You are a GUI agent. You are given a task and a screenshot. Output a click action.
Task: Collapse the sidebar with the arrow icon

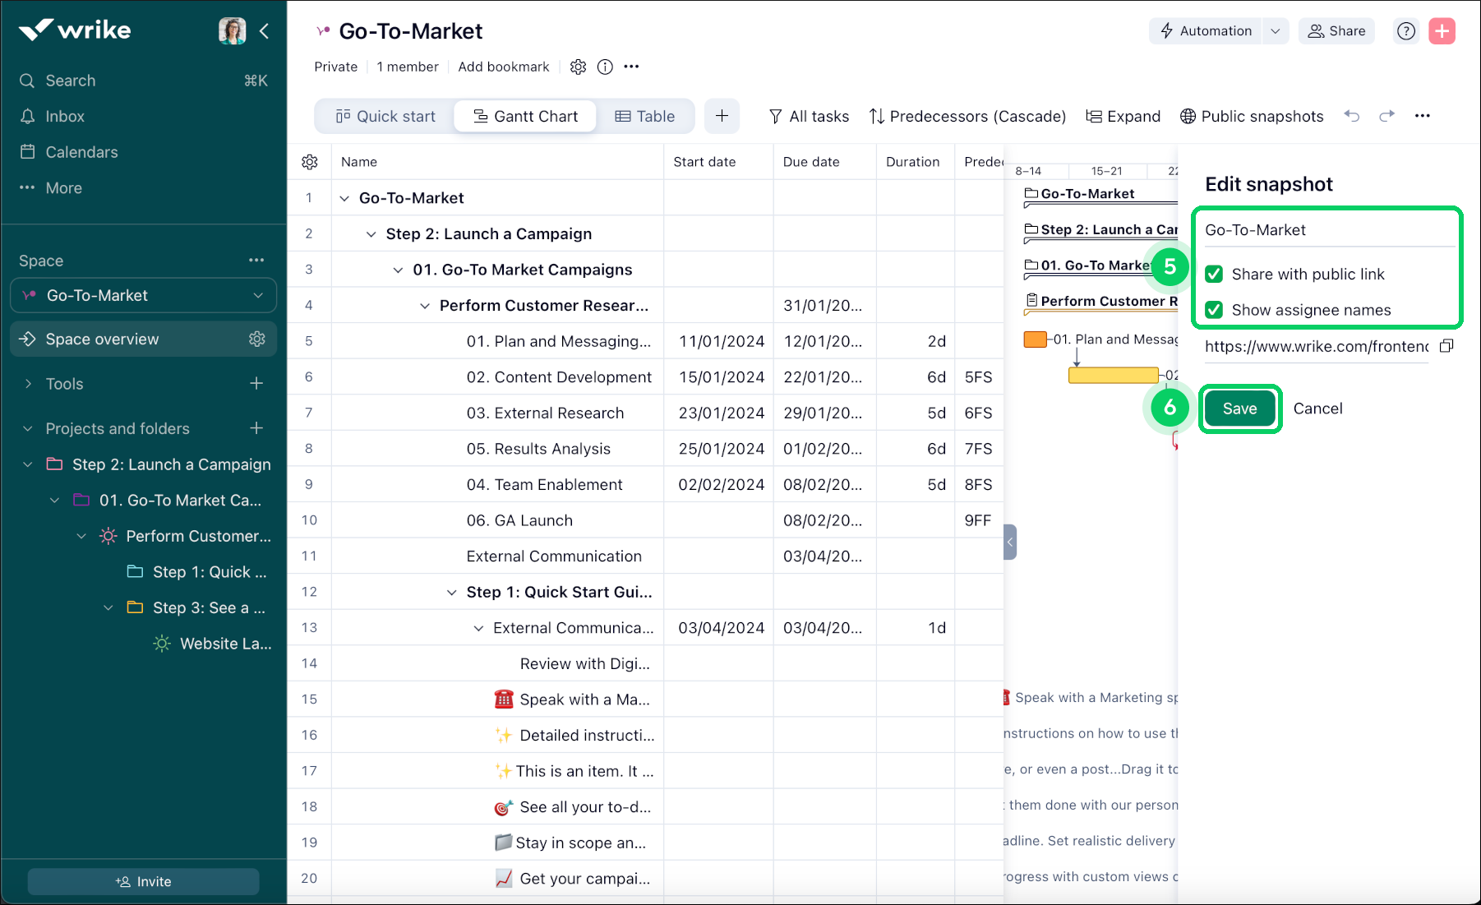[x=264, y=31]
